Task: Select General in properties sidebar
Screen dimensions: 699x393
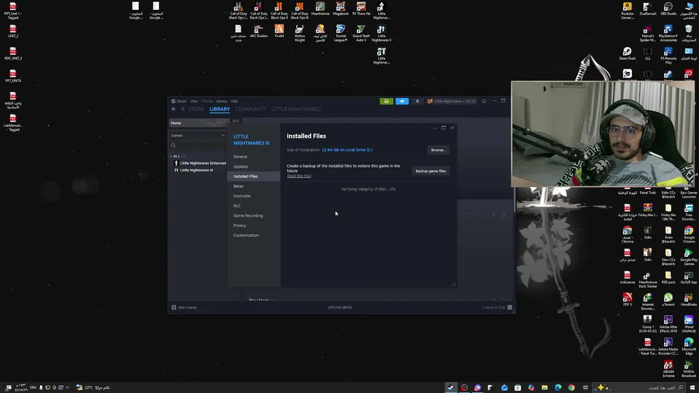Action: (x=240, y=157)
